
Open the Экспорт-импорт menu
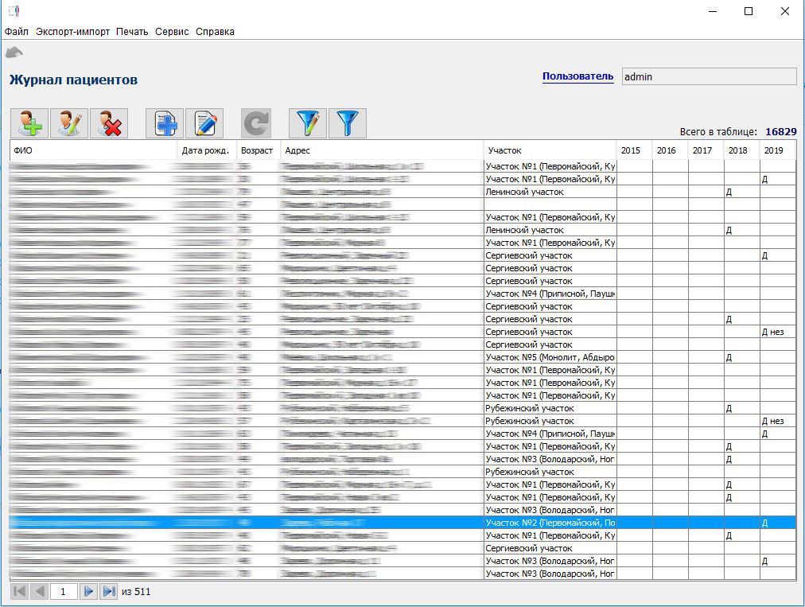click(72, 32)
